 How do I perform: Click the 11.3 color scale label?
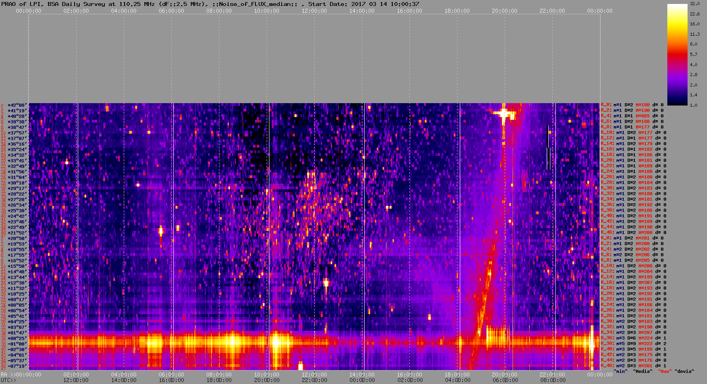[695, 34]
